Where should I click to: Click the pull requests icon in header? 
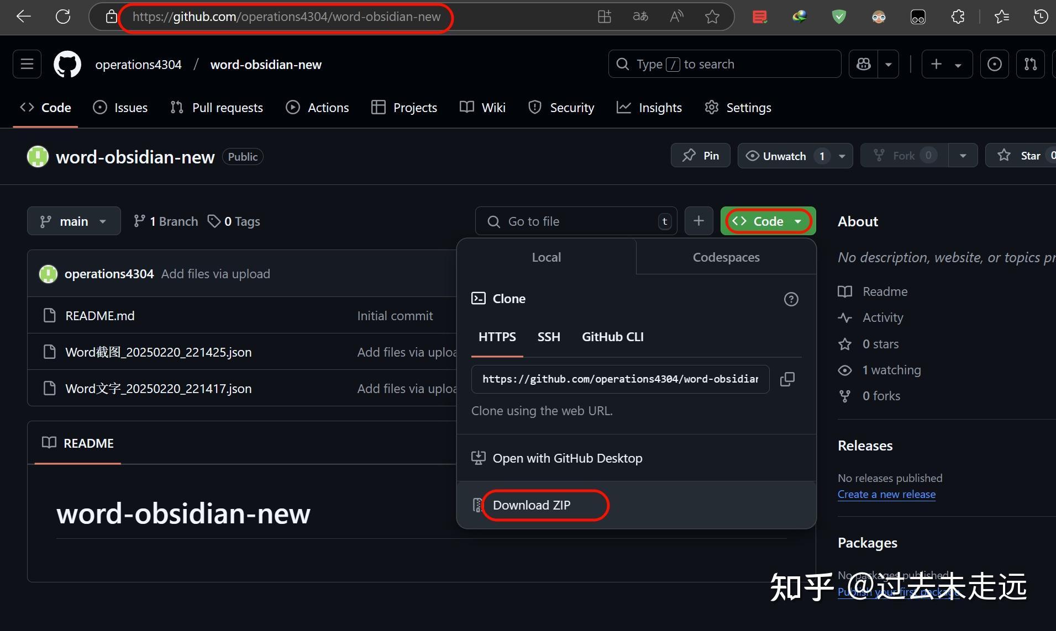click(x=1031, y=64)
